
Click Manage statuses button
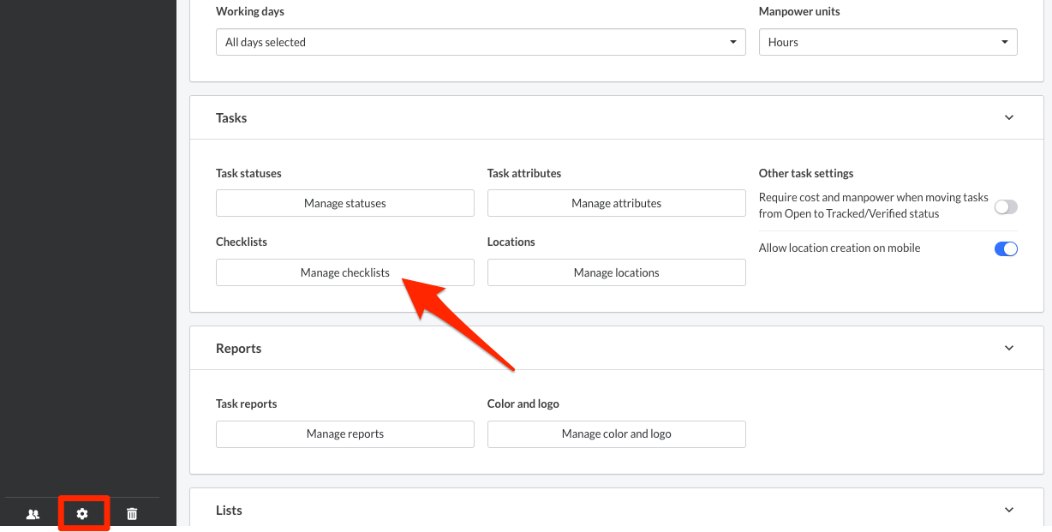click(x=344, y=203)
